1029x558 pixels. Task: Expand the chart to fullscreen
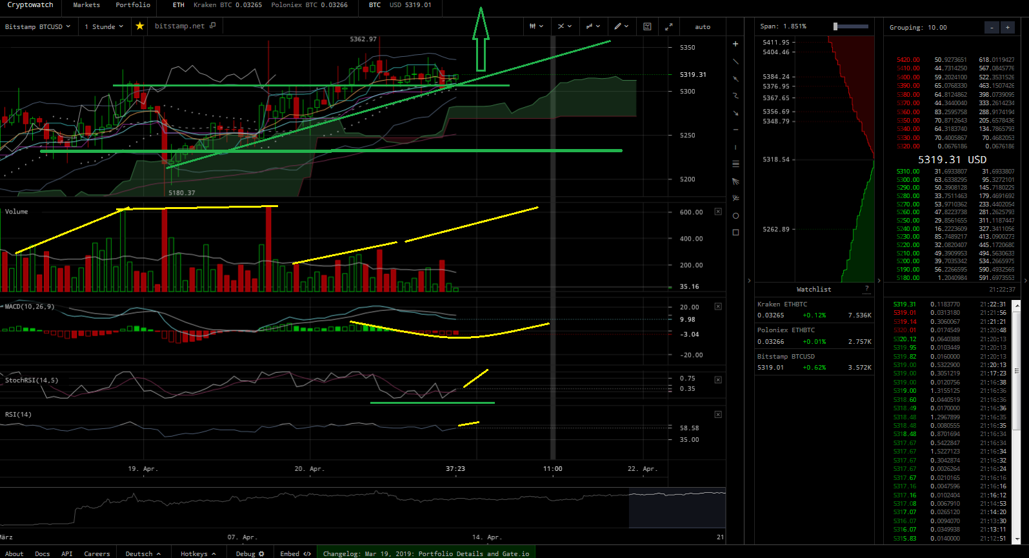click(669, 26)
